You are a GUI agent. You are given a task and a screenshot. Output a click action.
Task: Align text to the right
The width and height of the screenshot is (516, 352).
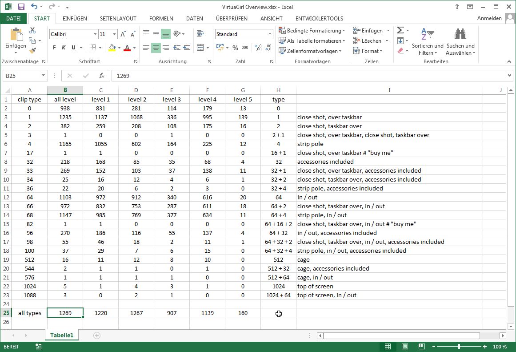[x=166, y=48]
